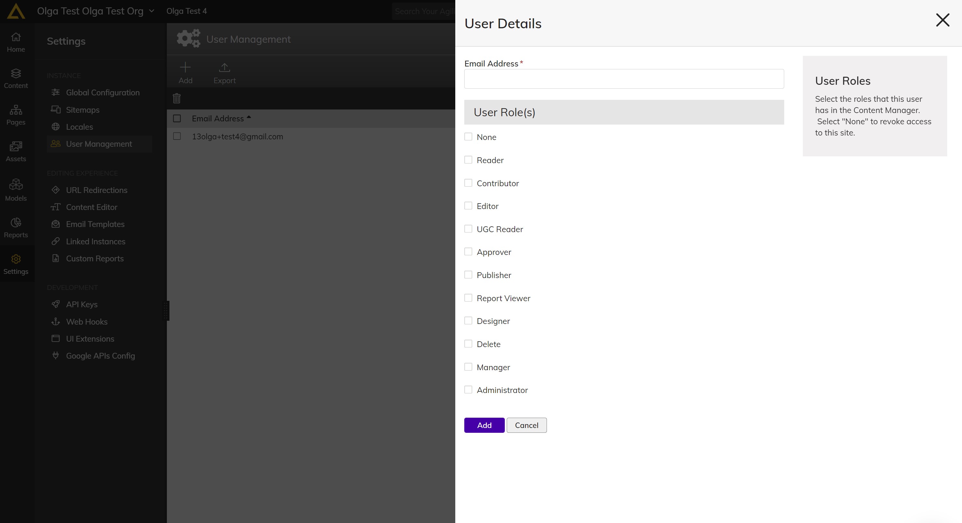Image resolution: width=962 pixels, height=523 pixels.
Task: Open Pages sitemap icon in sidebar
Action: (16, 114)
